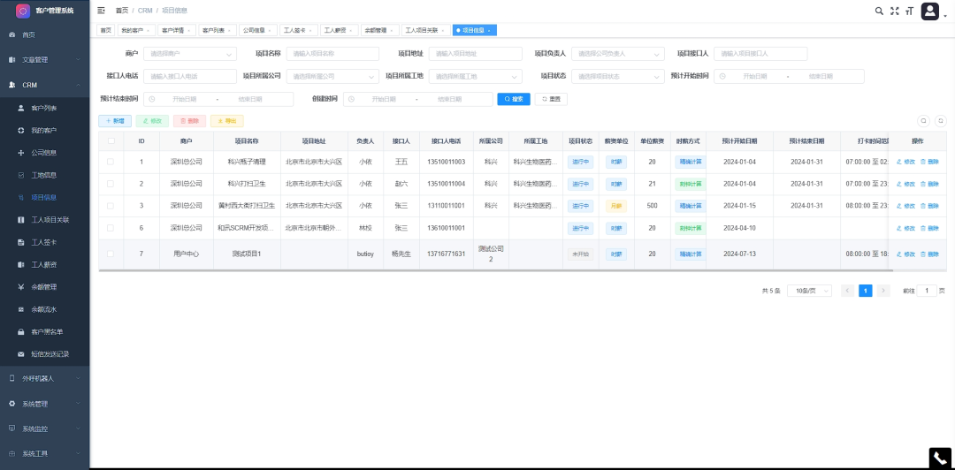This screenshot has height=470, width=955.
Task: Check the select-all checkbox in table header
Action: (x=111, y=140)
